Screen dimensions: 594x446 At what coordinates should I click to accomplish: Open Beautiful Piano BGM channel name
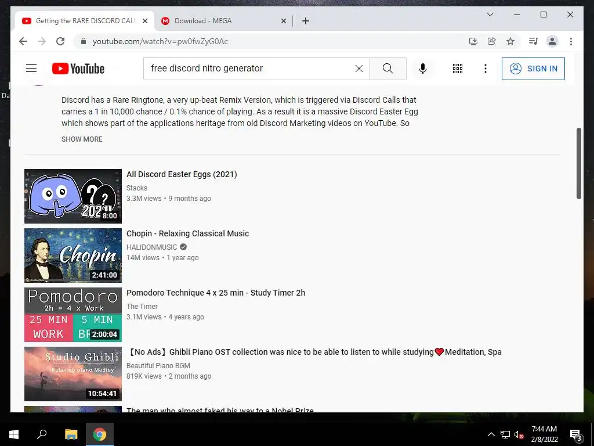158,366
